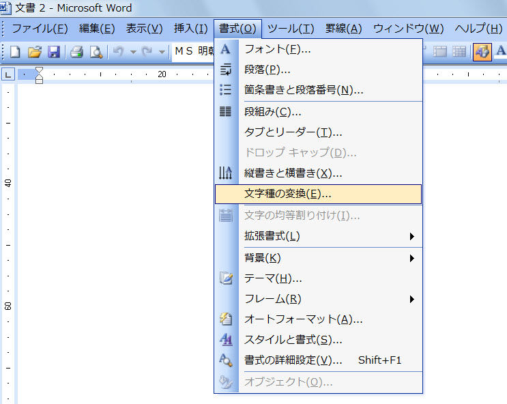Click the tab alignment selector beside the ruler

[8, 74]
